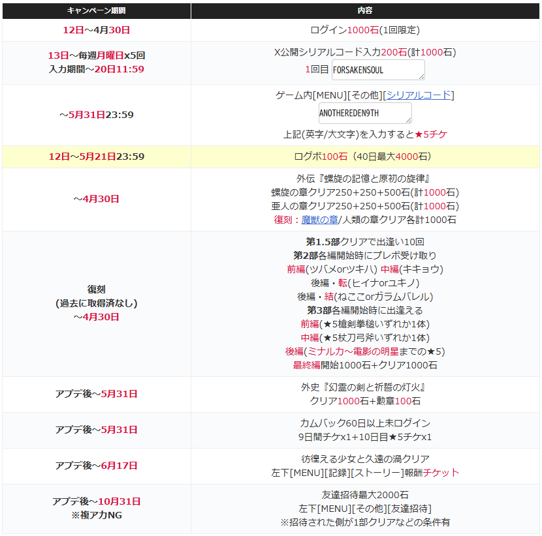Click the FORSAKENSOUL serial code text box
The width and height of the screenshot is (542, 536).
click(x=377, y=69)
